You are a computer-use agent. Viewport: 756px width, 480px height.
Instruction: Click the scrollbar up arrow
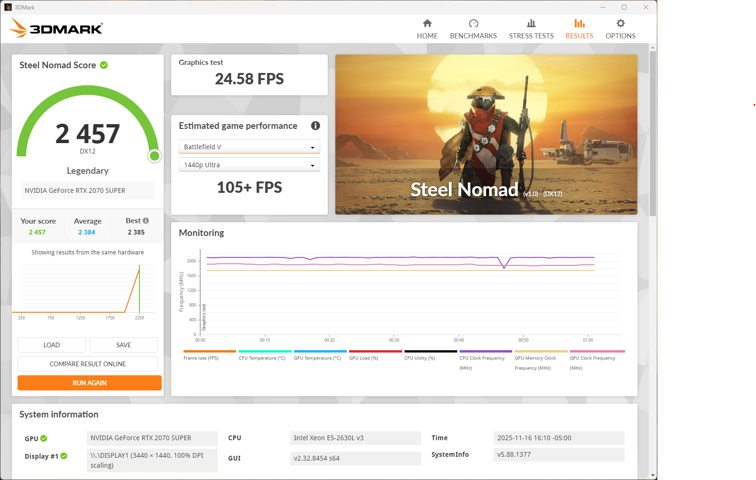click(653, 47)
